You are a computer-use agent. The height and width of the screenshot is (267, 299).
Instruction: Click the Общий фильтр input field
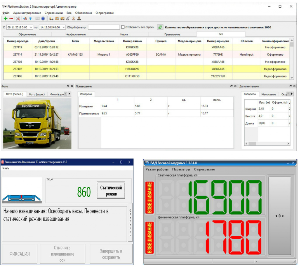(104, 27)
